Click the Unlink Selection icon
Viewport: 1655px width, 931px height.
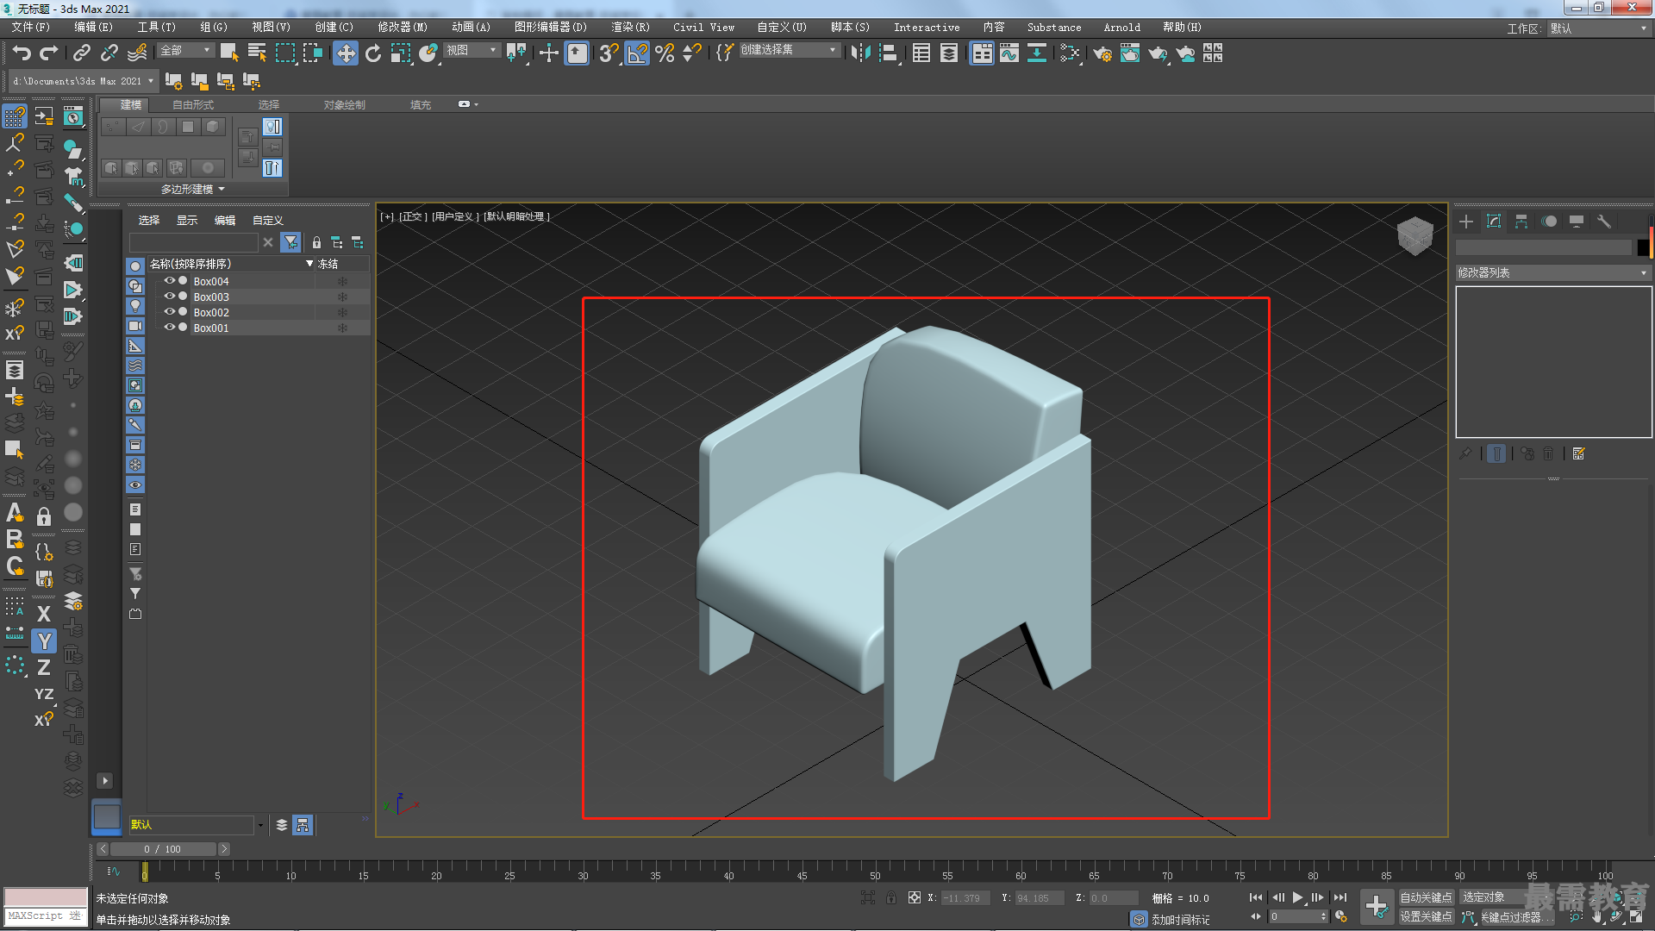click(109, 53)
